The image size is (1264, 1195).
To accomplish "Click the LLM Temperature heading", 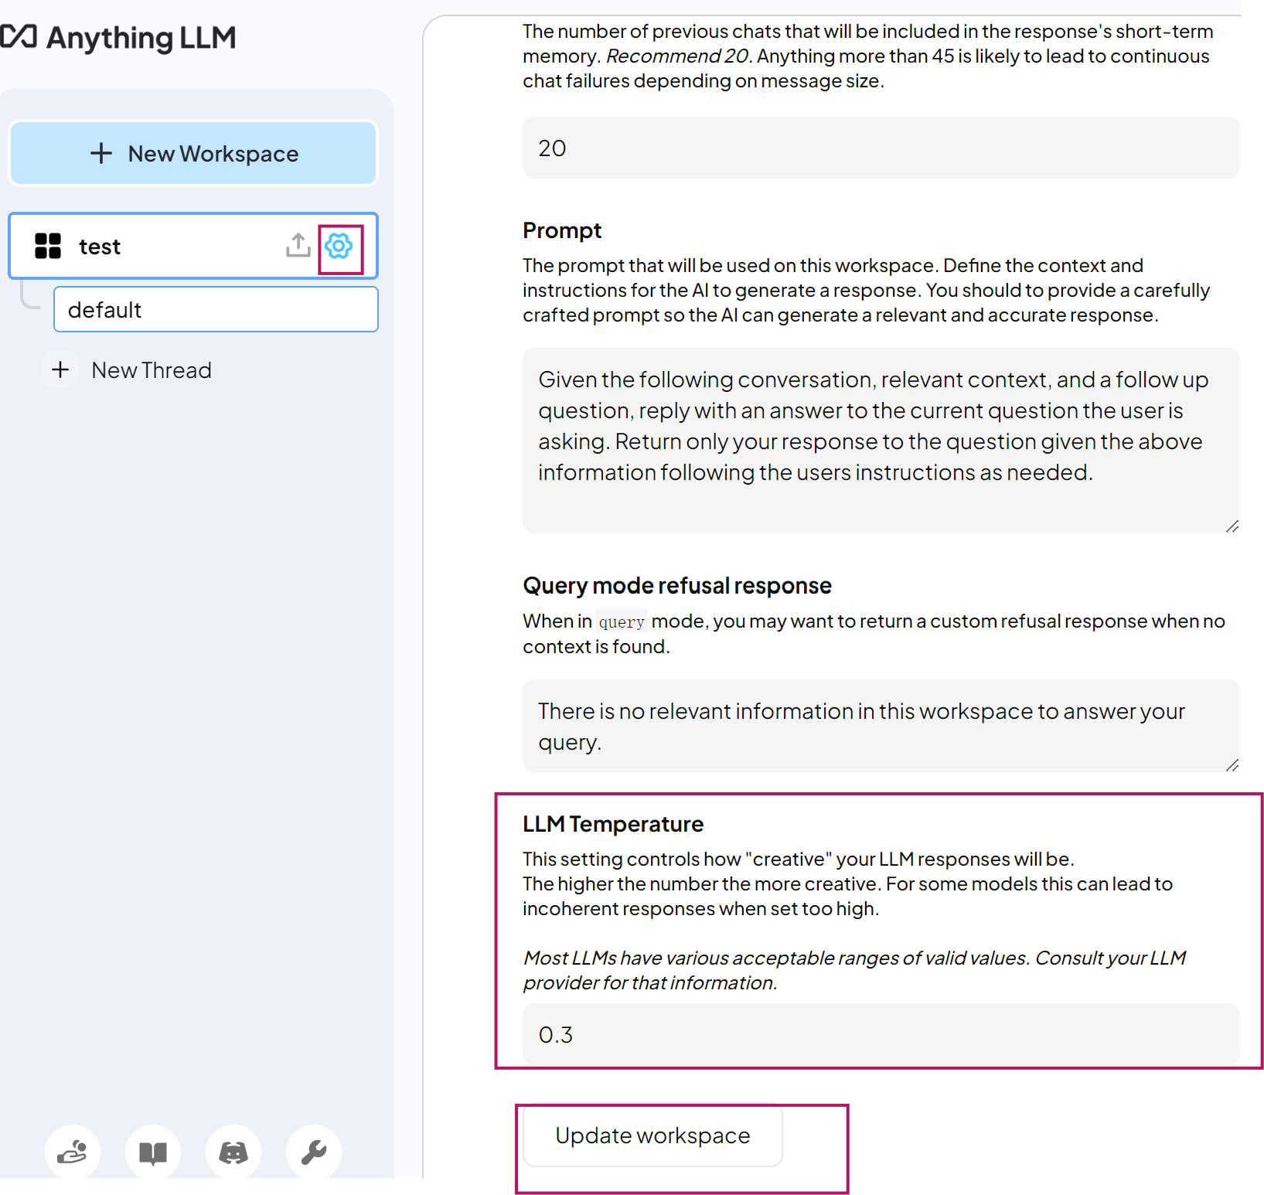I will pos(613,824).
